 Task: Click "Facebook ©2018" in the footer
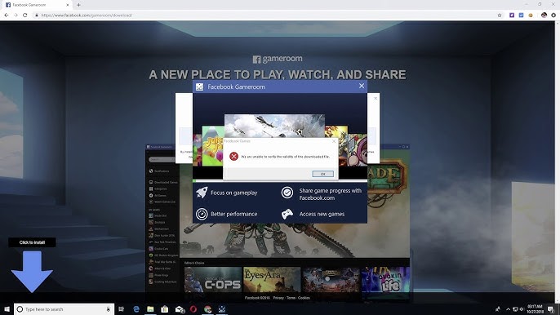[x=257, y=298]
